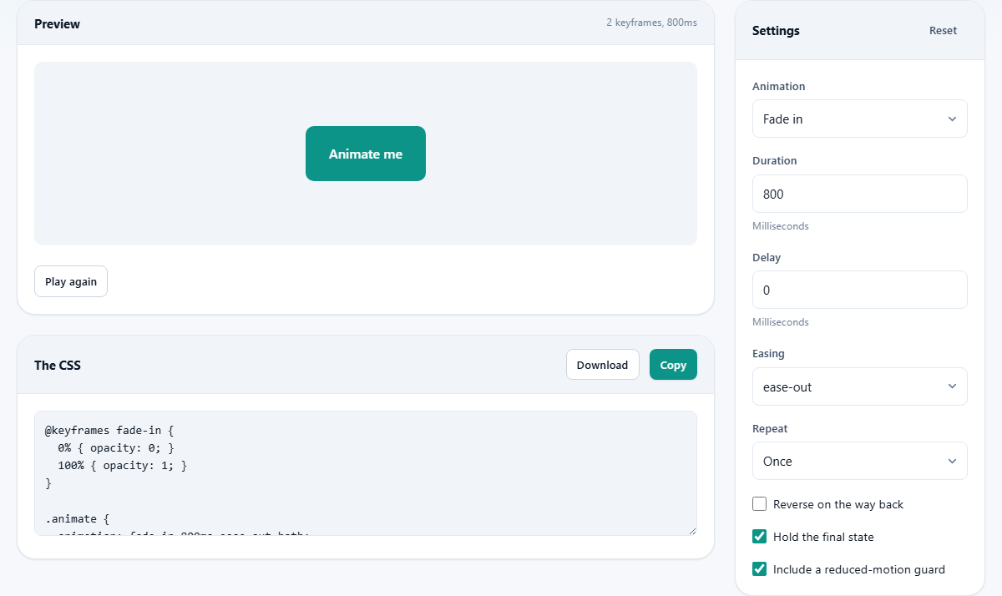The image size is (1002, 596).
Task: Reset all animation settings
Action: click(944, 31)
